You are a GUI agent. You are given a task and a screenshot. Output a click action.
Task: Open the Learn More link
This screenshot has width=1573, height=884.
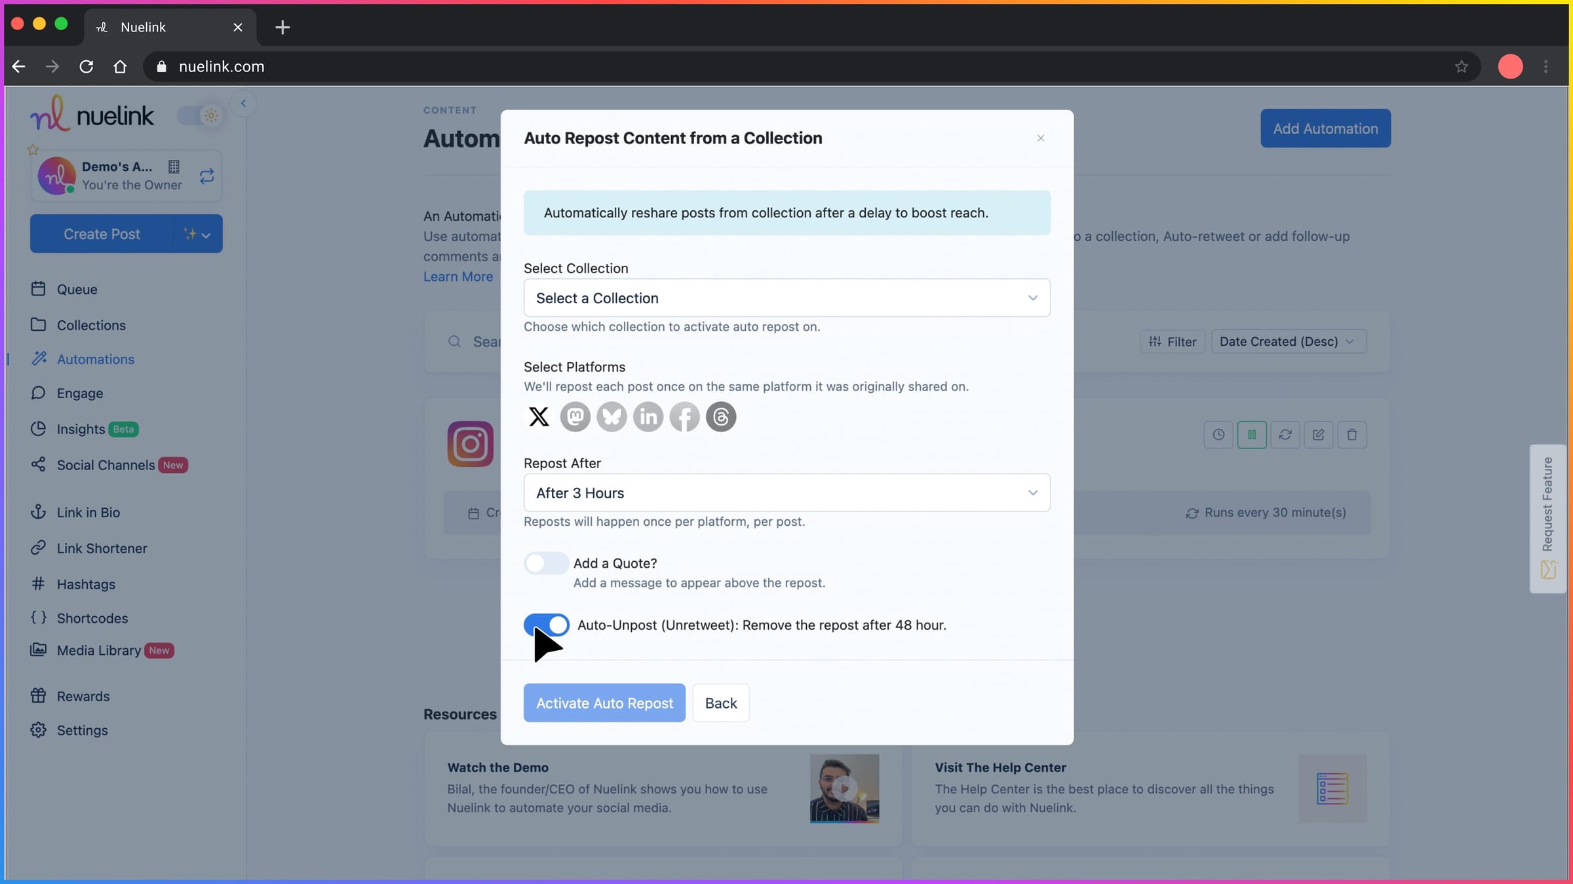[x=457, y=276]
